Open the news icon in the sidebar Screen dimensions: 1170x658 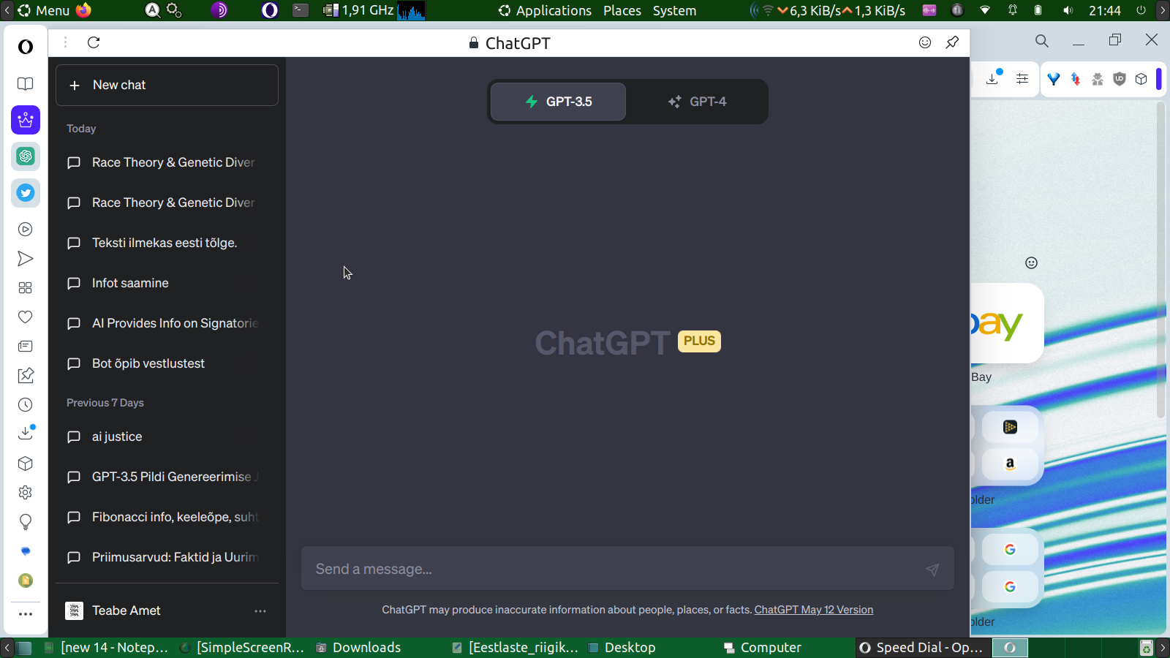[x=26, y=347]
